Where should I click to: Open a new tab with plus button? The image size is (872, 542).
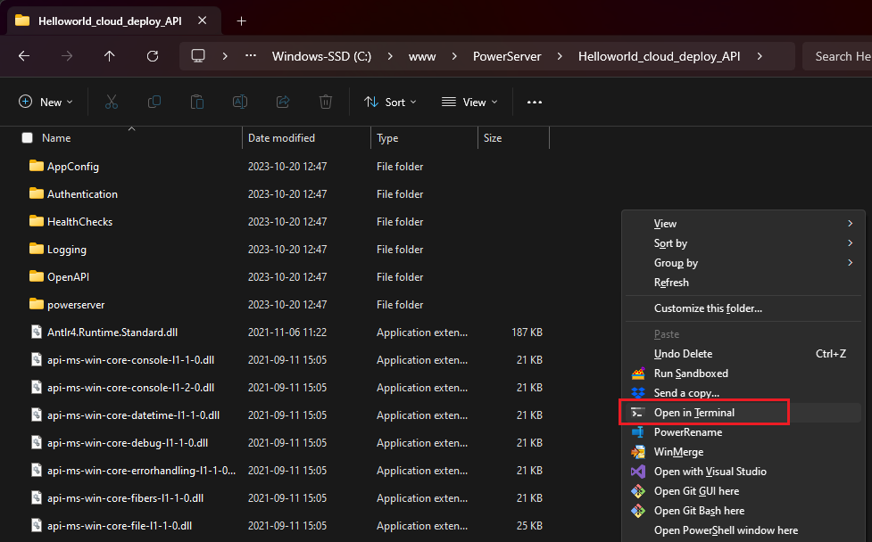pos(241,21)
